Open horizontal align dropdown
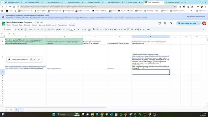 (107, 29)
